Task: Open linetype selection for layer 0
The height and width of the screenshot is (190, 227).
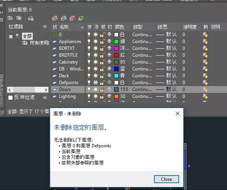Action: (142, 35)
